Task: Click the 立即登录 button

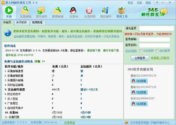Action: [140, 58]
